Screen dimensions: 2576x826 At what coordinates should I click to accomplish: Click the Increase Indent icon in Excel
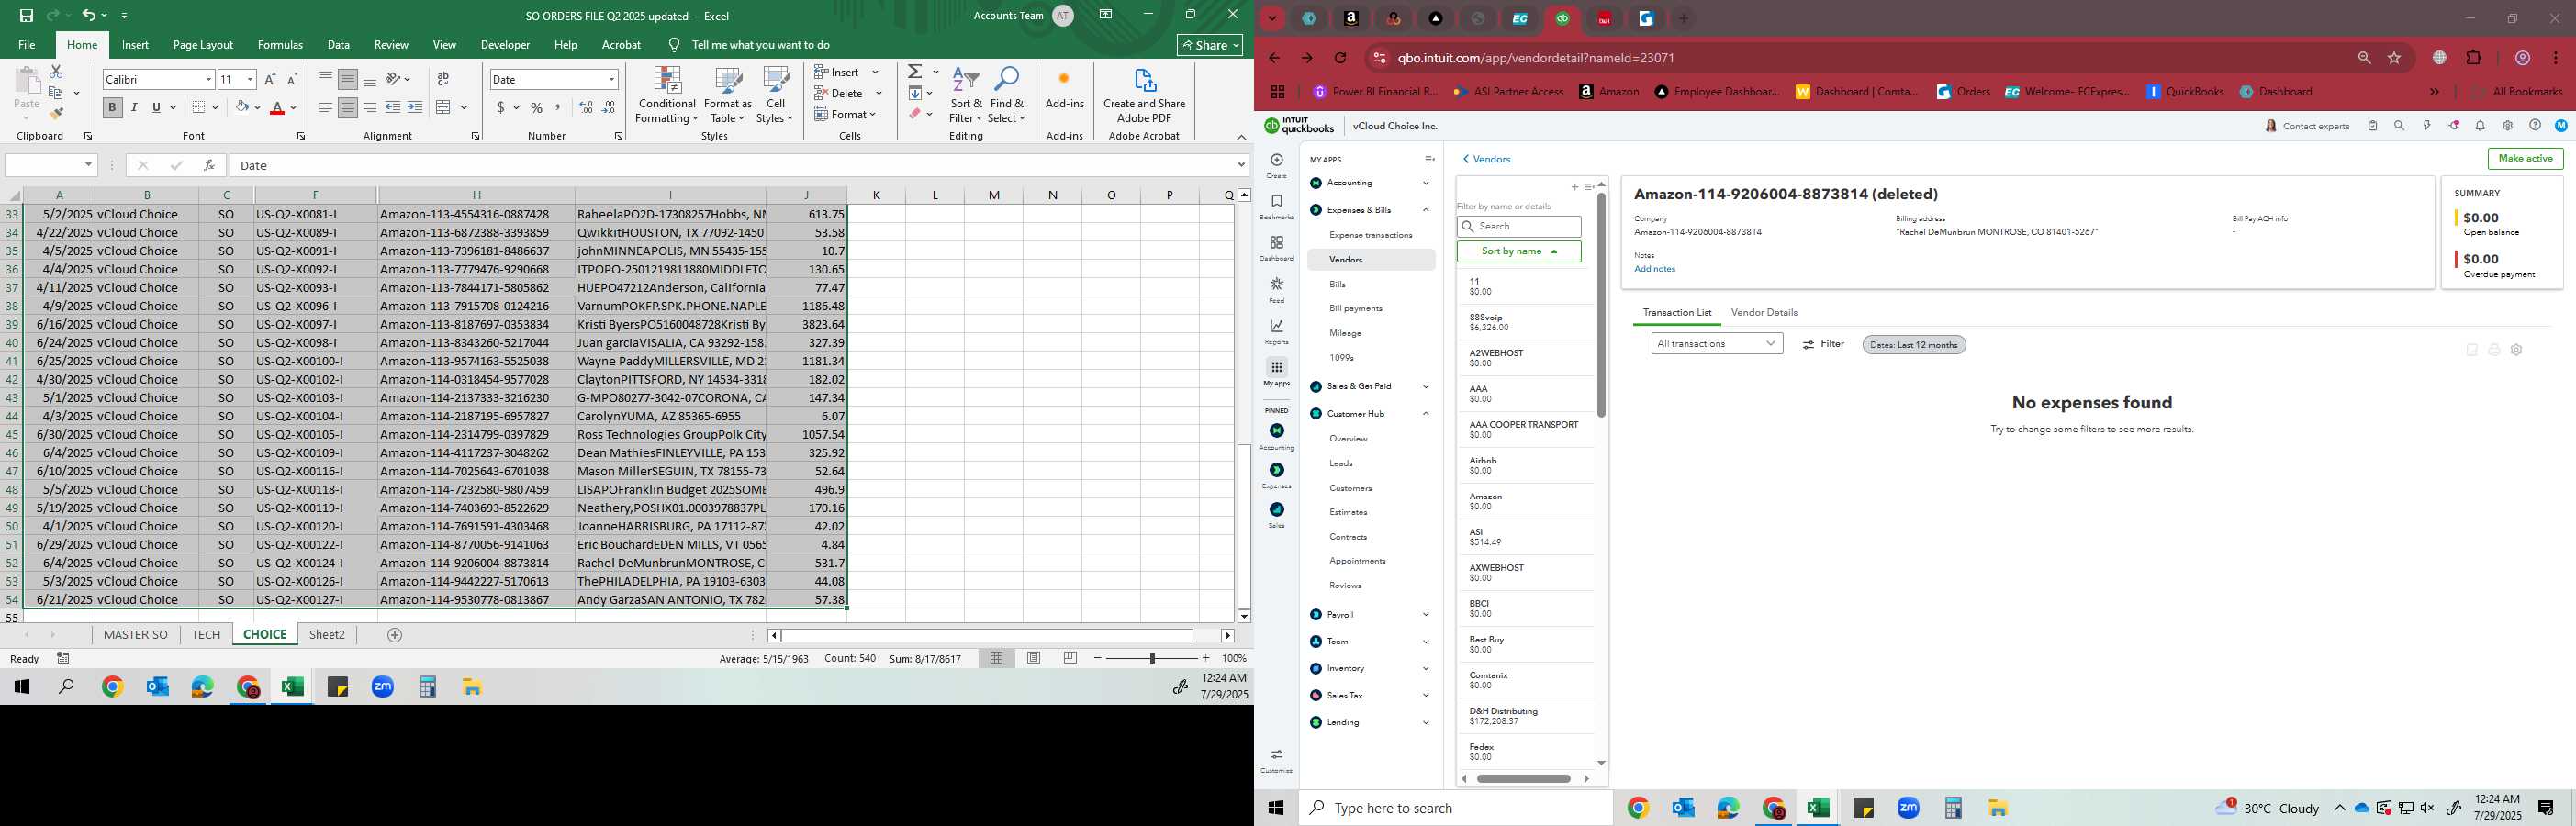(x=415, y=107)
